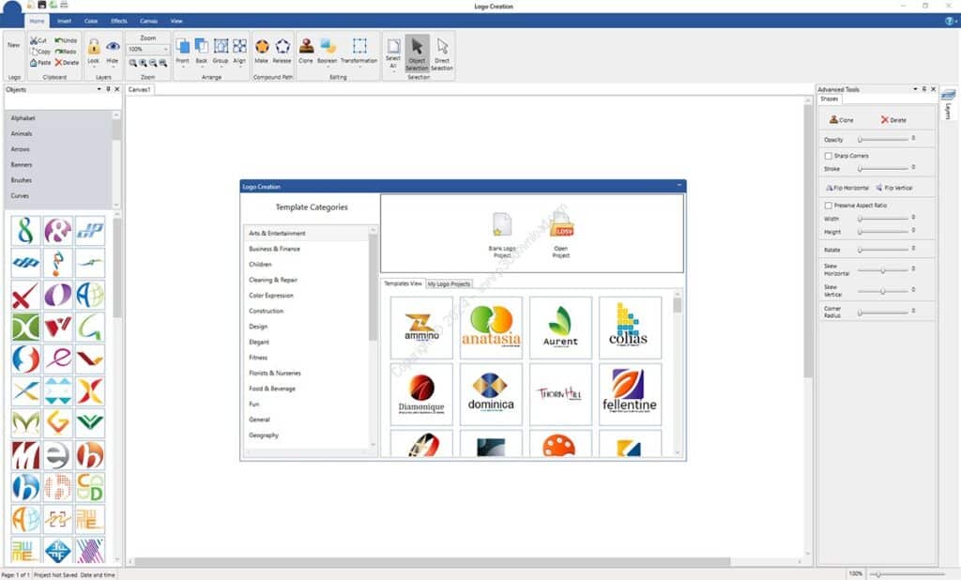961x580 pixels.
Task: Expand the Objects panel options arrow
Action: [x=99, y=89]
